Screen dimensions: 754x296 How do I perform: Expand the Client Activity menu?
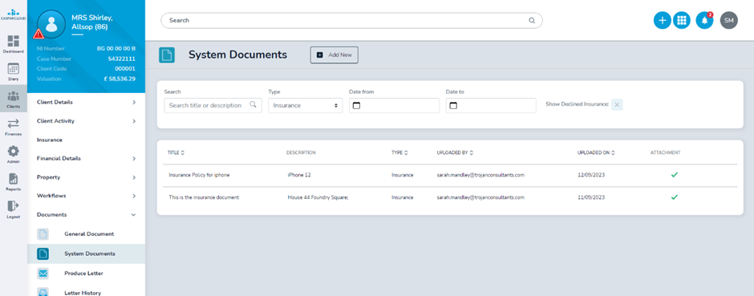coord(86,121)
